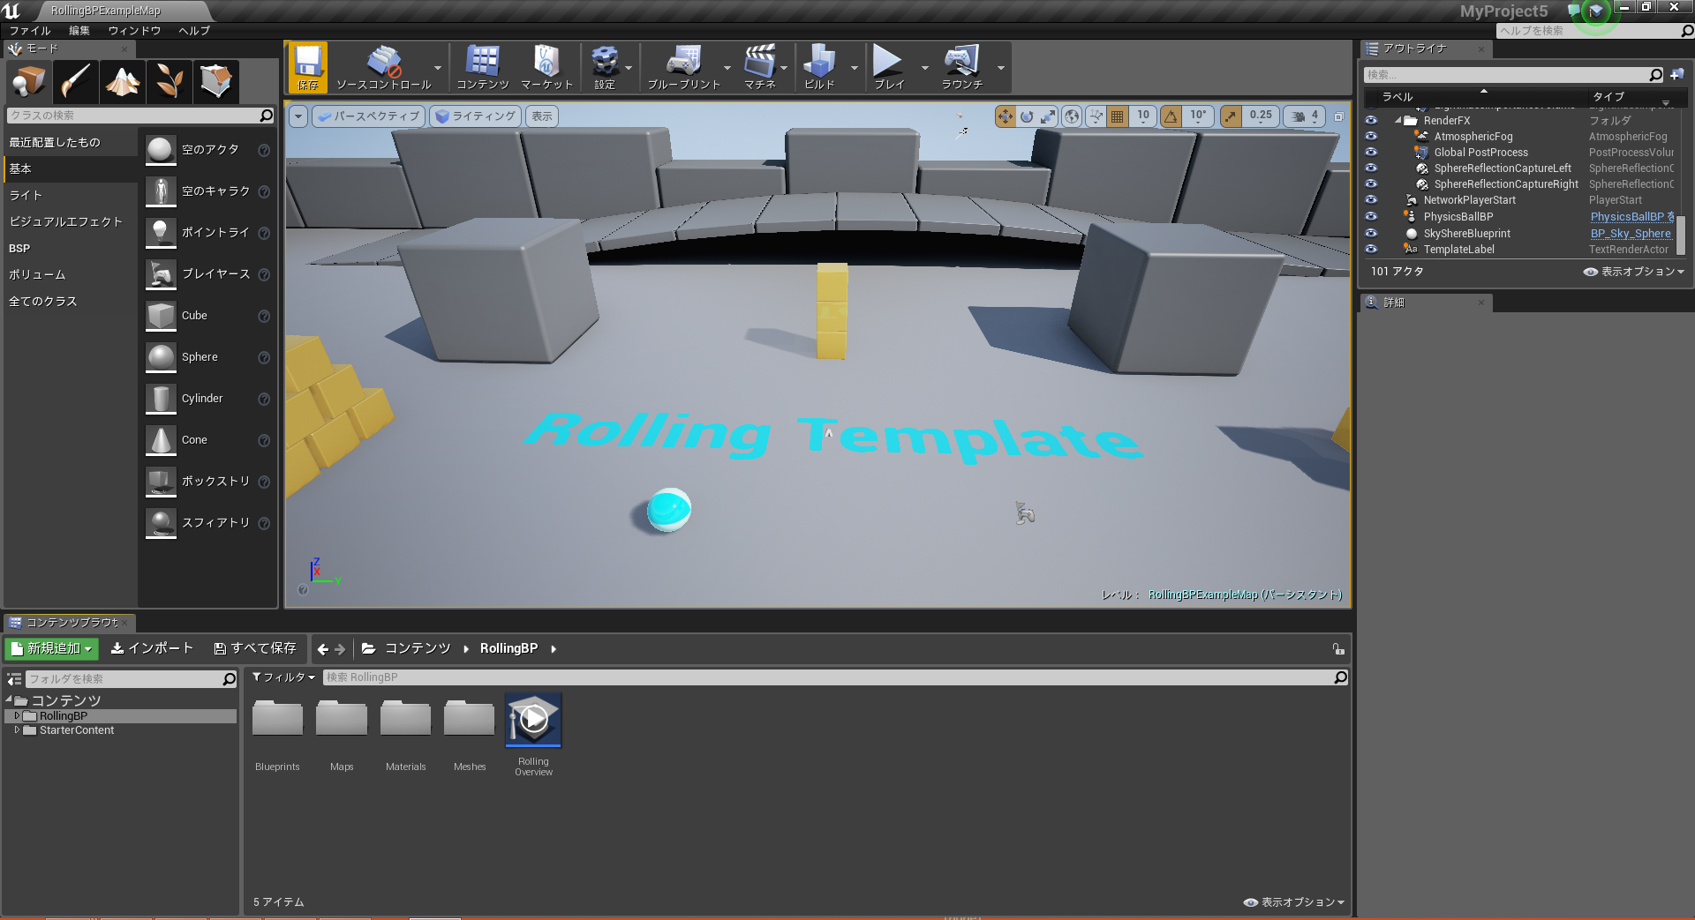Hide the AtmosphericFog actor using eye icon
The image size is (1695, 920).
point(1371,137)
